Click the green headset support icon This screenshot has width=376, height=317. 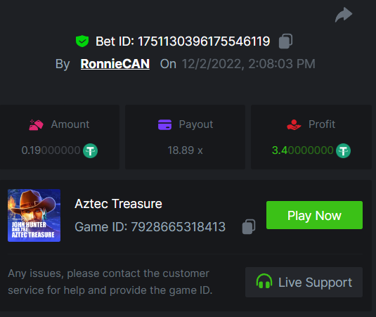point(264,281)
